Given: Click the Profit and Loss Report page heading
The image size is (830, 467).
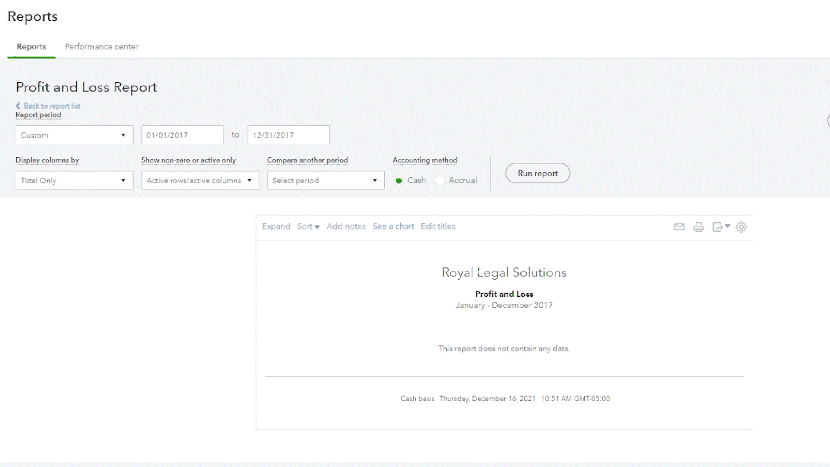Looking at the screenshot, I should 86,87.
